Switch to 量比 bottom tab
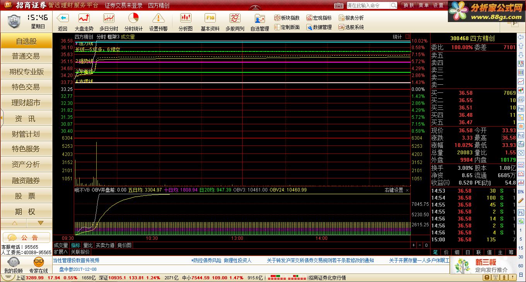The width and height of the screenshot is (526, 282). [88, 245]
